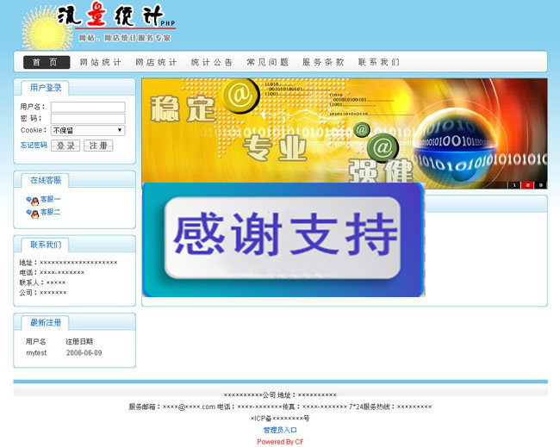The image size is (560, 447).
Task: Click the QQ penguin icon beside 客服一
Action: (33, 201)
